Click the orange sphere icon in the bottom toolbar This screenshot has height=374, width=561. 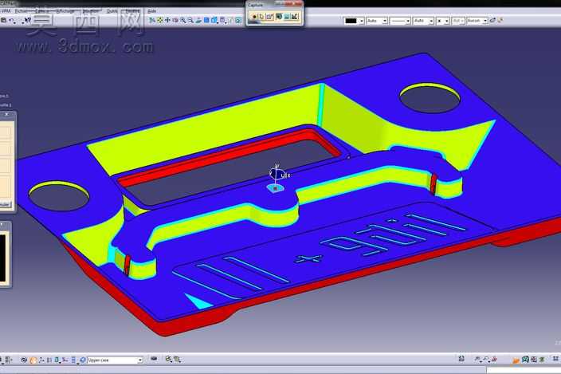[33, 360]
